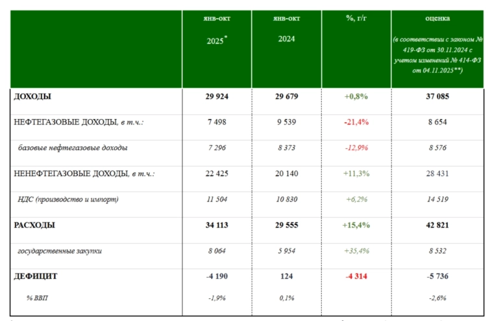Click the ДЕФИЦИТ row label
This screenshot has width=492, height=321.
pos(36,276)
